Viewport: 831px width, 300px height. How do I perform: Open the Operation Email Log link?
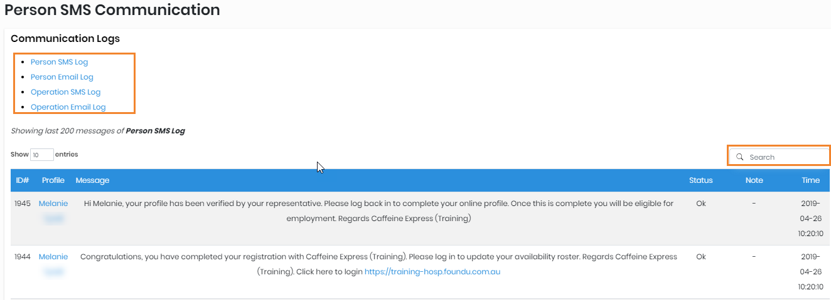click(68, 107)
